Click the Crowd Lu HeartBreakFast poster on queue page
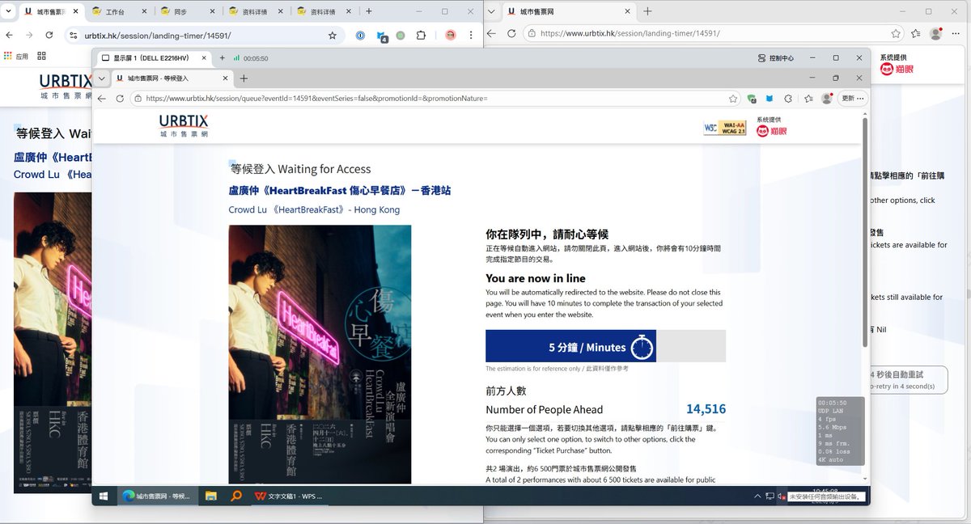971x524 pixels. click(x=320, y=354)
